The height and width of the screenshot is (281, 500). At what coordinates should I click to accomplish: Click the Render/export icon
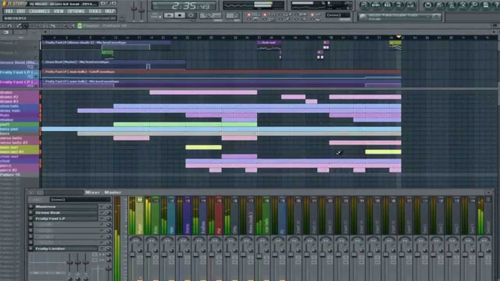coord(452,5)
